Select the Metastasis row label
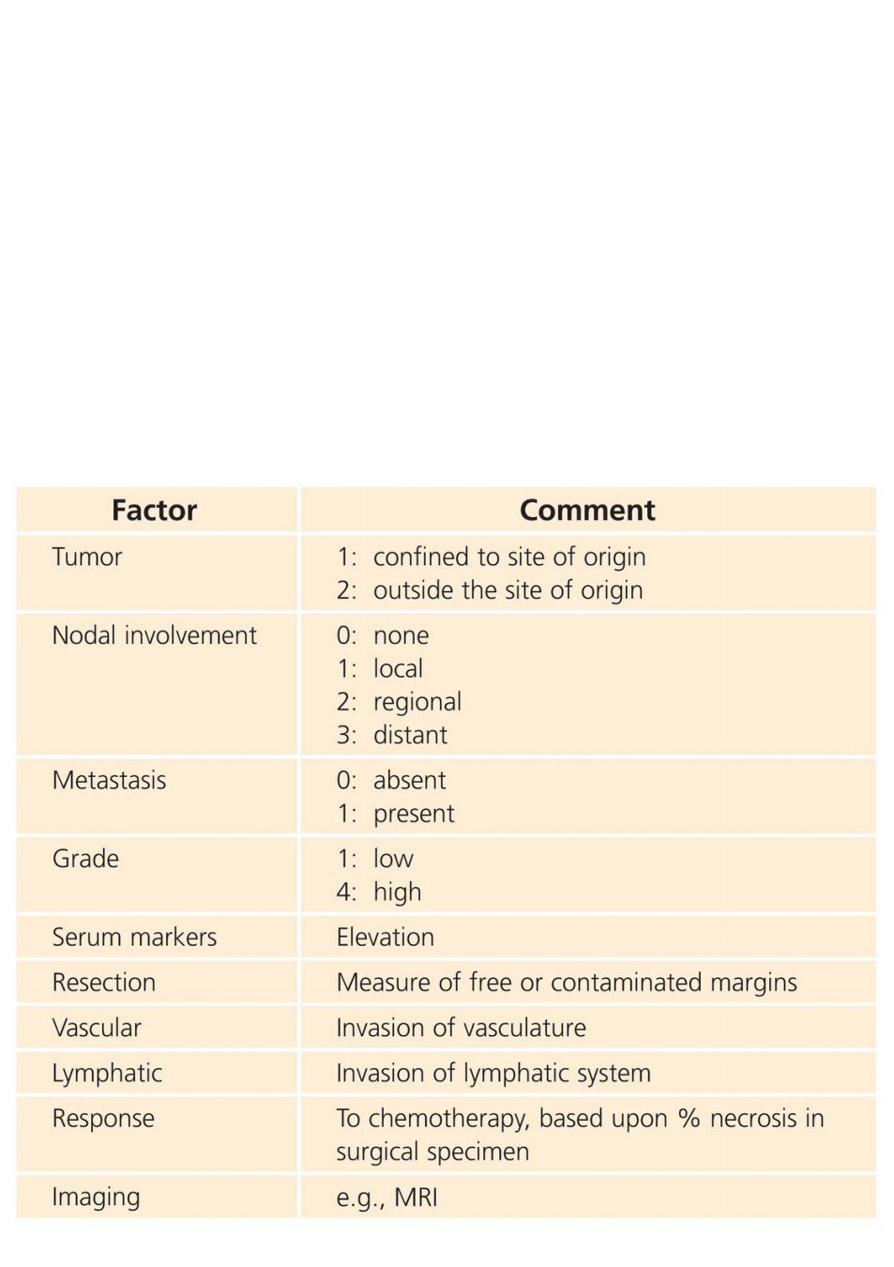Image resolution: width=894 pixels, height=1267 pixels. [x=109, y=780]
